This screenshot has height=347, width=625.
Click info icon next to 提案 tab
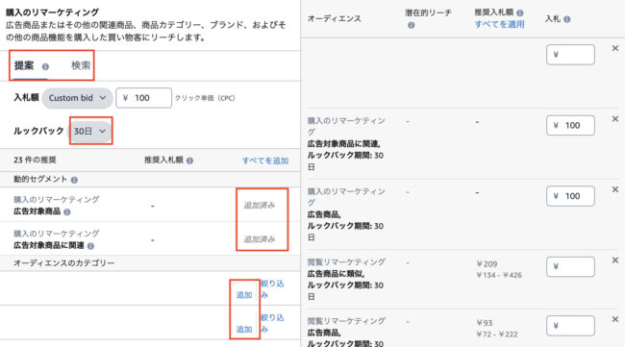pyautogui.click(x=45, y=66)
